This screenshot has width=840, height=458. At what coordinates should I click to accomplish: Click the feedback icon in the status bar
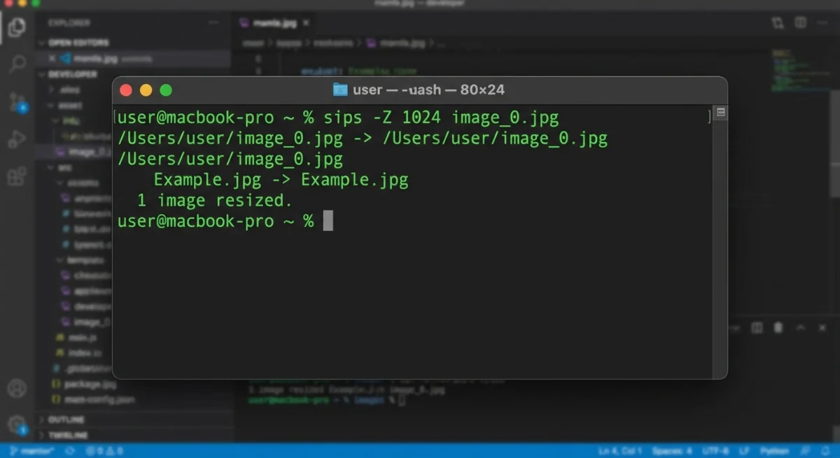(806, 451)
